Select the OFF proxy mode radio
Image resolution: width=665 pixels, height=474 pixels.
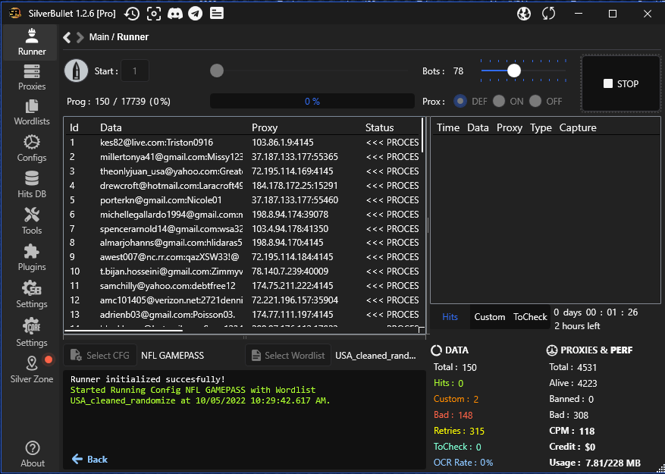coord(535,102)
